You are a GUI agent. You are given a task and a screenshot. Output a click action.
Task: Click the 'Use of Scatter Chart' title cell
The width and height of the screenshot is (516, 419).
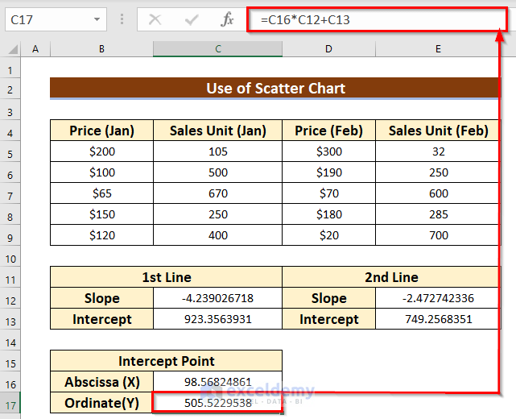tap(275, 88)
